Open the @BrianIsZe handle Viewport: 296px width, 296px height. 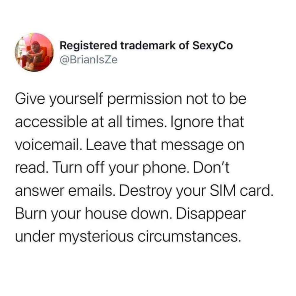pos(89,60)
